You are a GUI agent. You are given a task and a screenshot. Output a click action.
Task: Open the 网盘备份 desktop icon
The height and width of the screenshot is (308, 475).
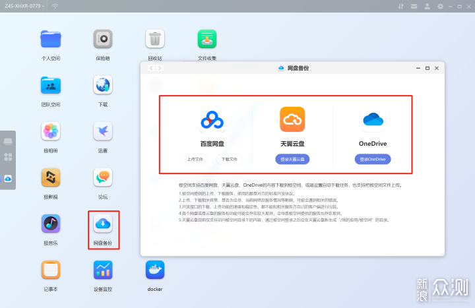click(103, 224)
